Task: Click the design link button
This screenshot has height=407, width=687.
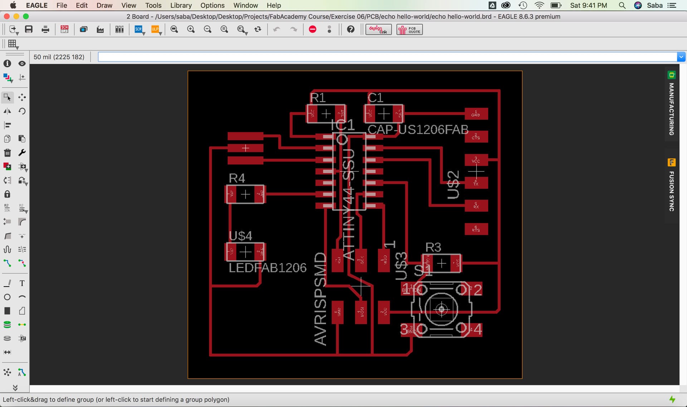Action: point(378,29)
